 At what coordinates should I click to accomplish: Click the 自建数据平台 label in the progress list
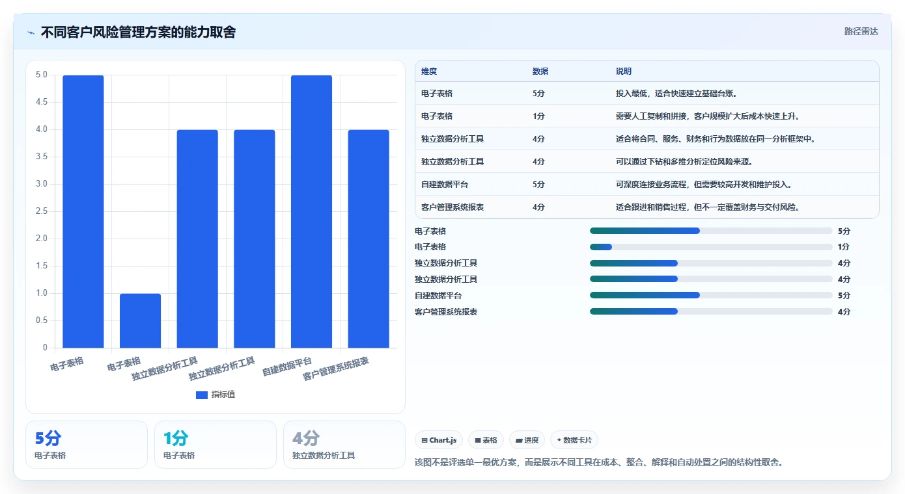[438, 295]
